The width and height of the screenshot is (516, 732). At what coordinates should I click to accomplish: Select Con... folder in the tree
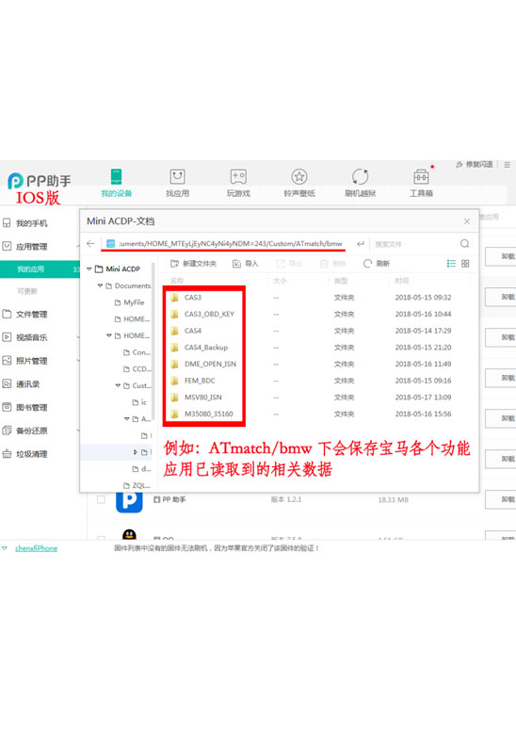(x=137, y=352)
